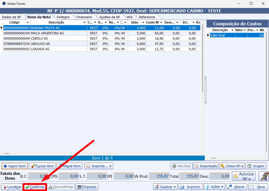269x191 pixels.
Task: Click Inserir Item plus icon button
Action: [x=15, y=166]
